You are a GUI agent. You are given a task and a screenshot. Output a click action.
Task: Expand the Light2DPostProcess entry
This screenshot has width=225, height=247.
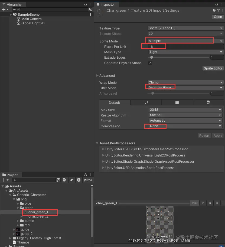[x=103, y=155]
